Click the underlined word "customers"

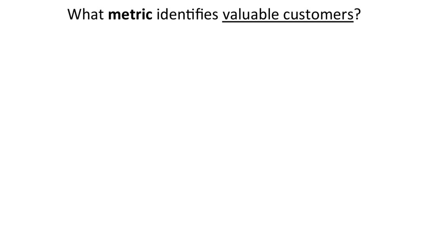[318, 15]
